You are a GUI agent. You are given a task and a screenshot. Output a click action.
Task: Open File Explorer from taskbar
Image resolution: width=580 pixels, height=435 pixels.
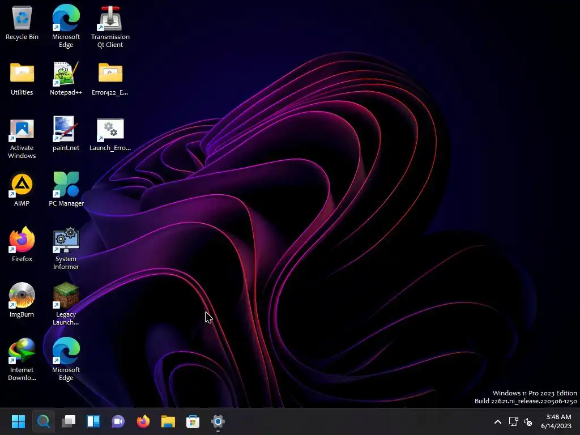coord(168,421)
